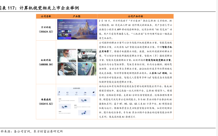Click the title text '图表 117：计算机视觉相关上市企业举例'
218x136 pixels.
pos(40,8)
